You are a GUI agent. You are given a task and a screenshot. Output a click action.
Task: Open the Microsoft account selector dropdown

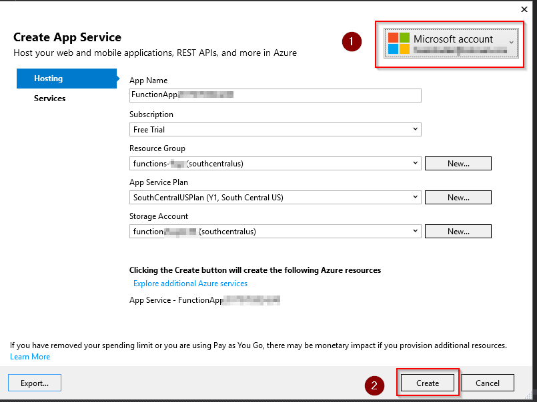[x=451, y=43]
